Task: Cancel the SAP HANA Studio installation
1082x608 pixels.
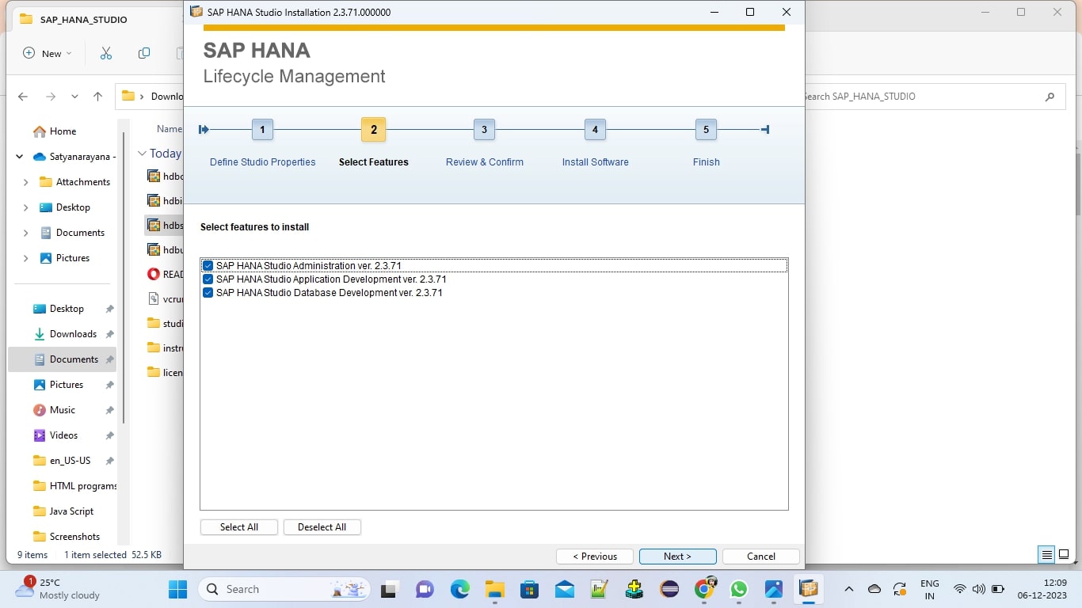Action: [761, 557]
